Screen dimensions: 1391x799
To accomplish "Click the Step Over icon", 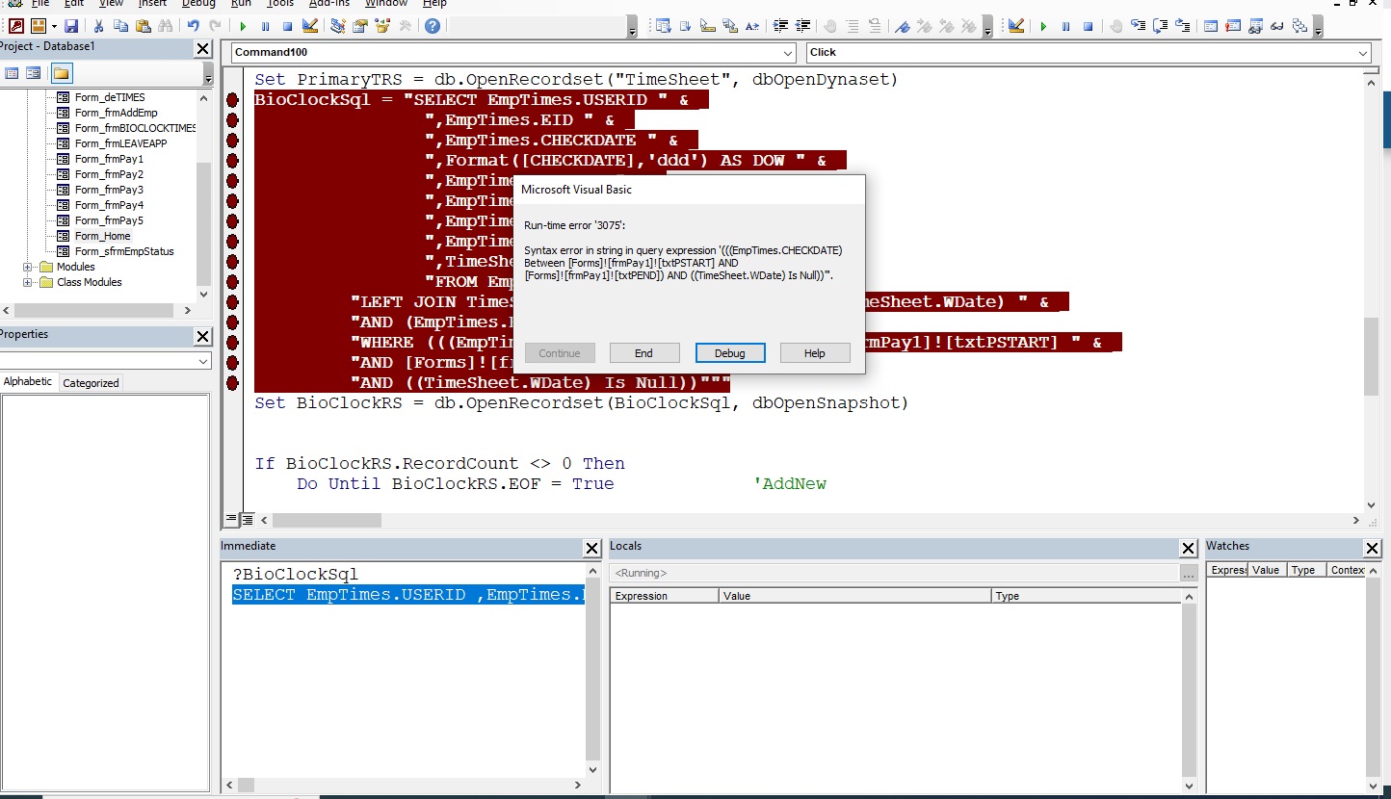I will coord(1160,26).
